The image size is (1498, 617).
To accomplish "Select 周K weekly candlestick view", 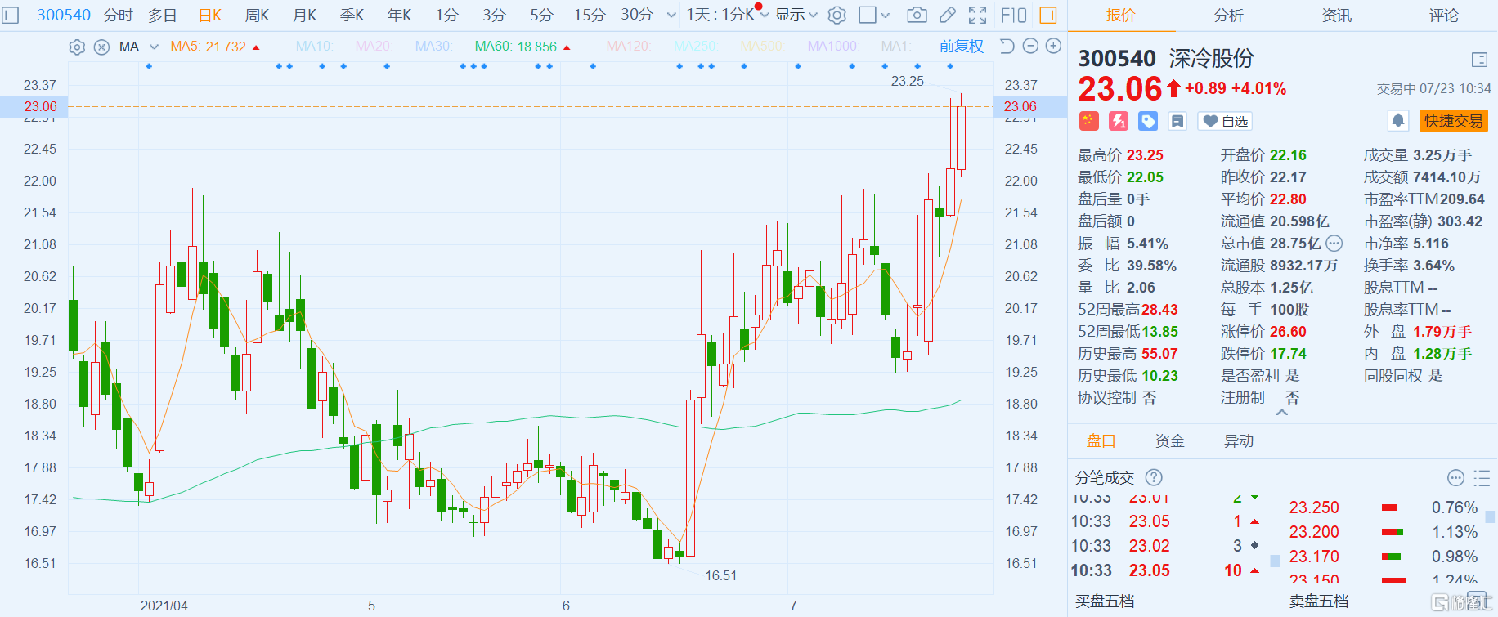I will point(258,15).
